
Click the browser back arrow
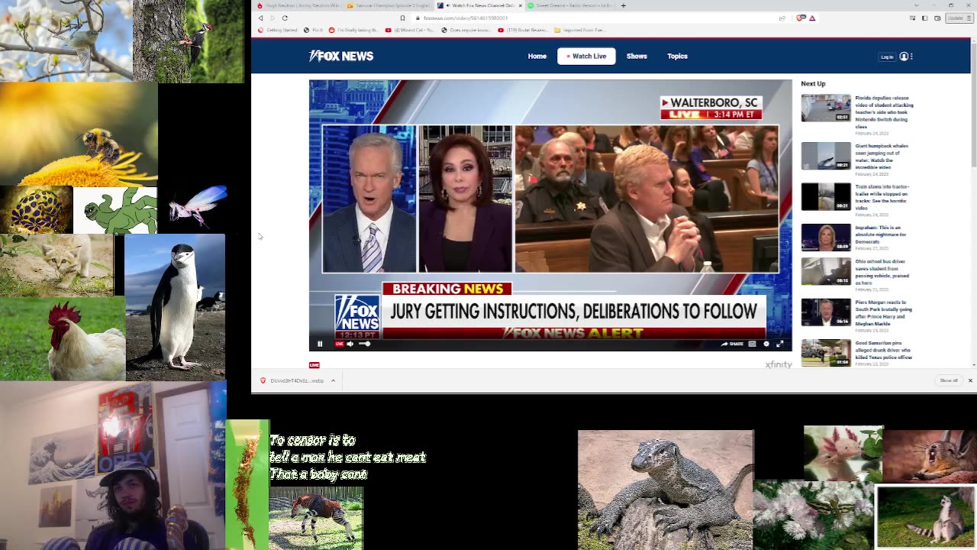point(260,18)
